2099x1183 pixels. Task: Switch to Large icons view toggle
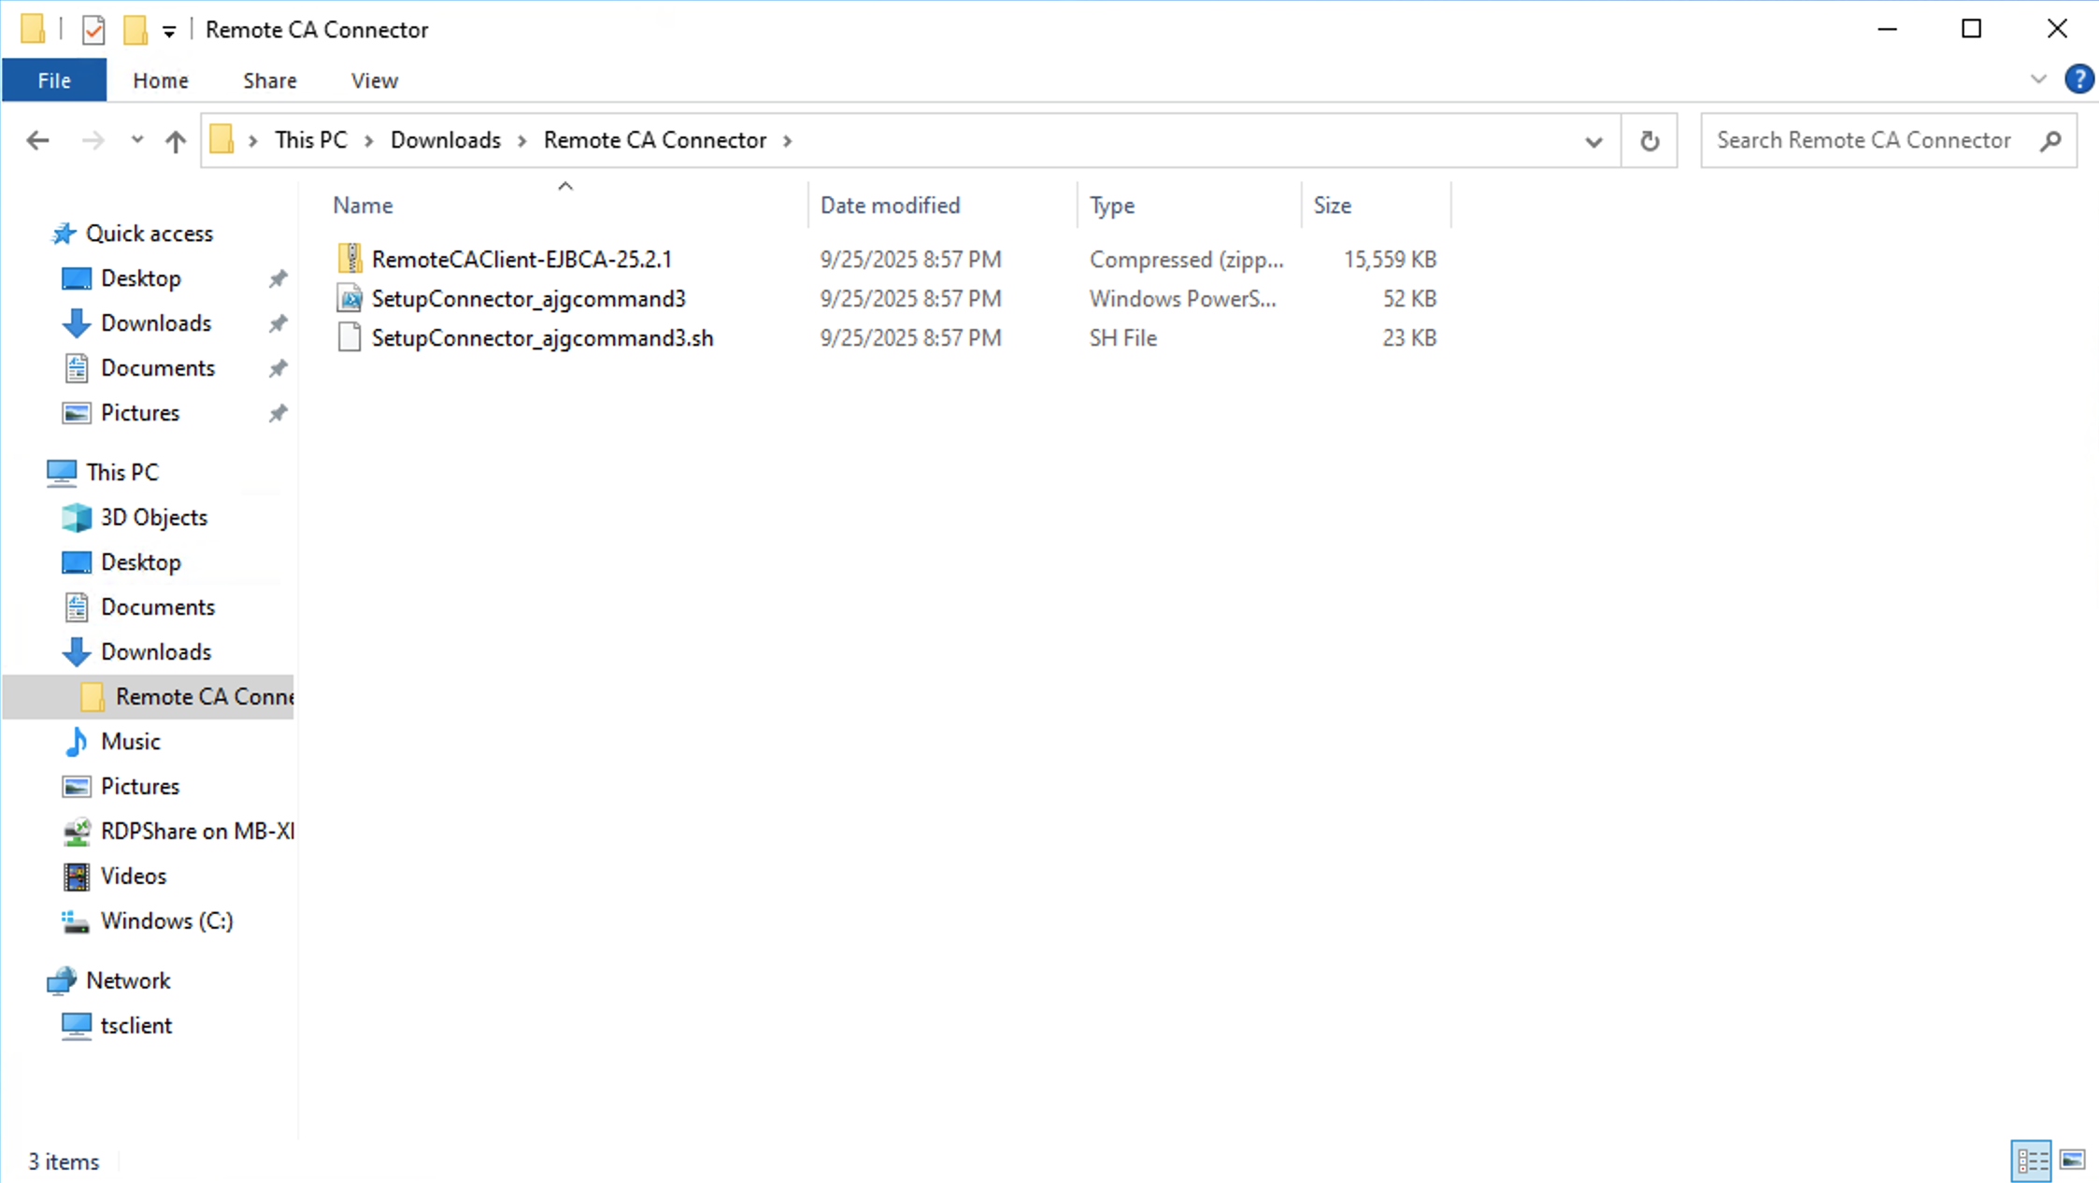tap(2072, 1161)
